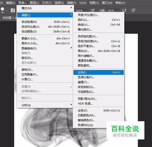Open 匹配颜色(M) dialog
Viewport: 152px width, 147px height.
(98, 115)
